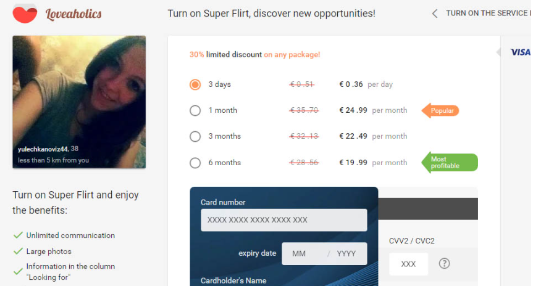Click the Unlimited communication checkmark icon
The width and height of the screenshot is (533, 286).
[x=18, y=235]
